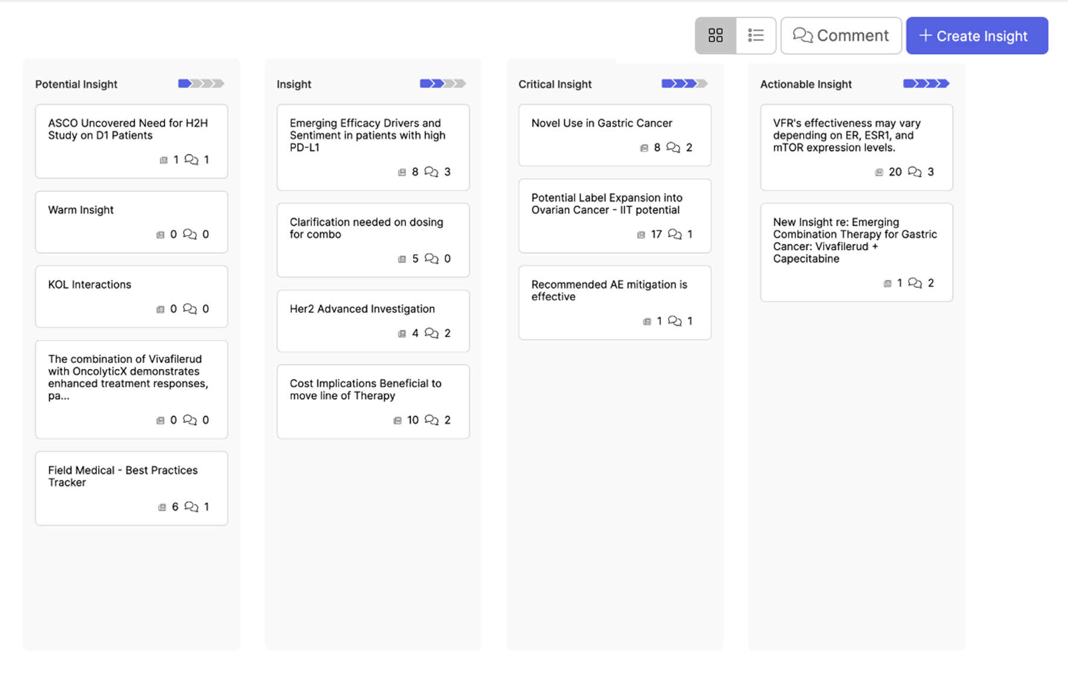The image size is (1068, 678).
Task: Select the Critical Insight column header
Action: 555,84
